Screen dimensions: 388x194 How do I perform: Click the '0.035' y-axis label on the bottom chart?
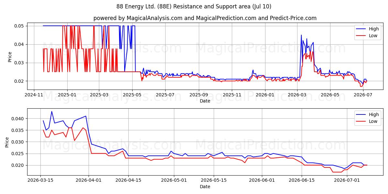click(18, 130)
